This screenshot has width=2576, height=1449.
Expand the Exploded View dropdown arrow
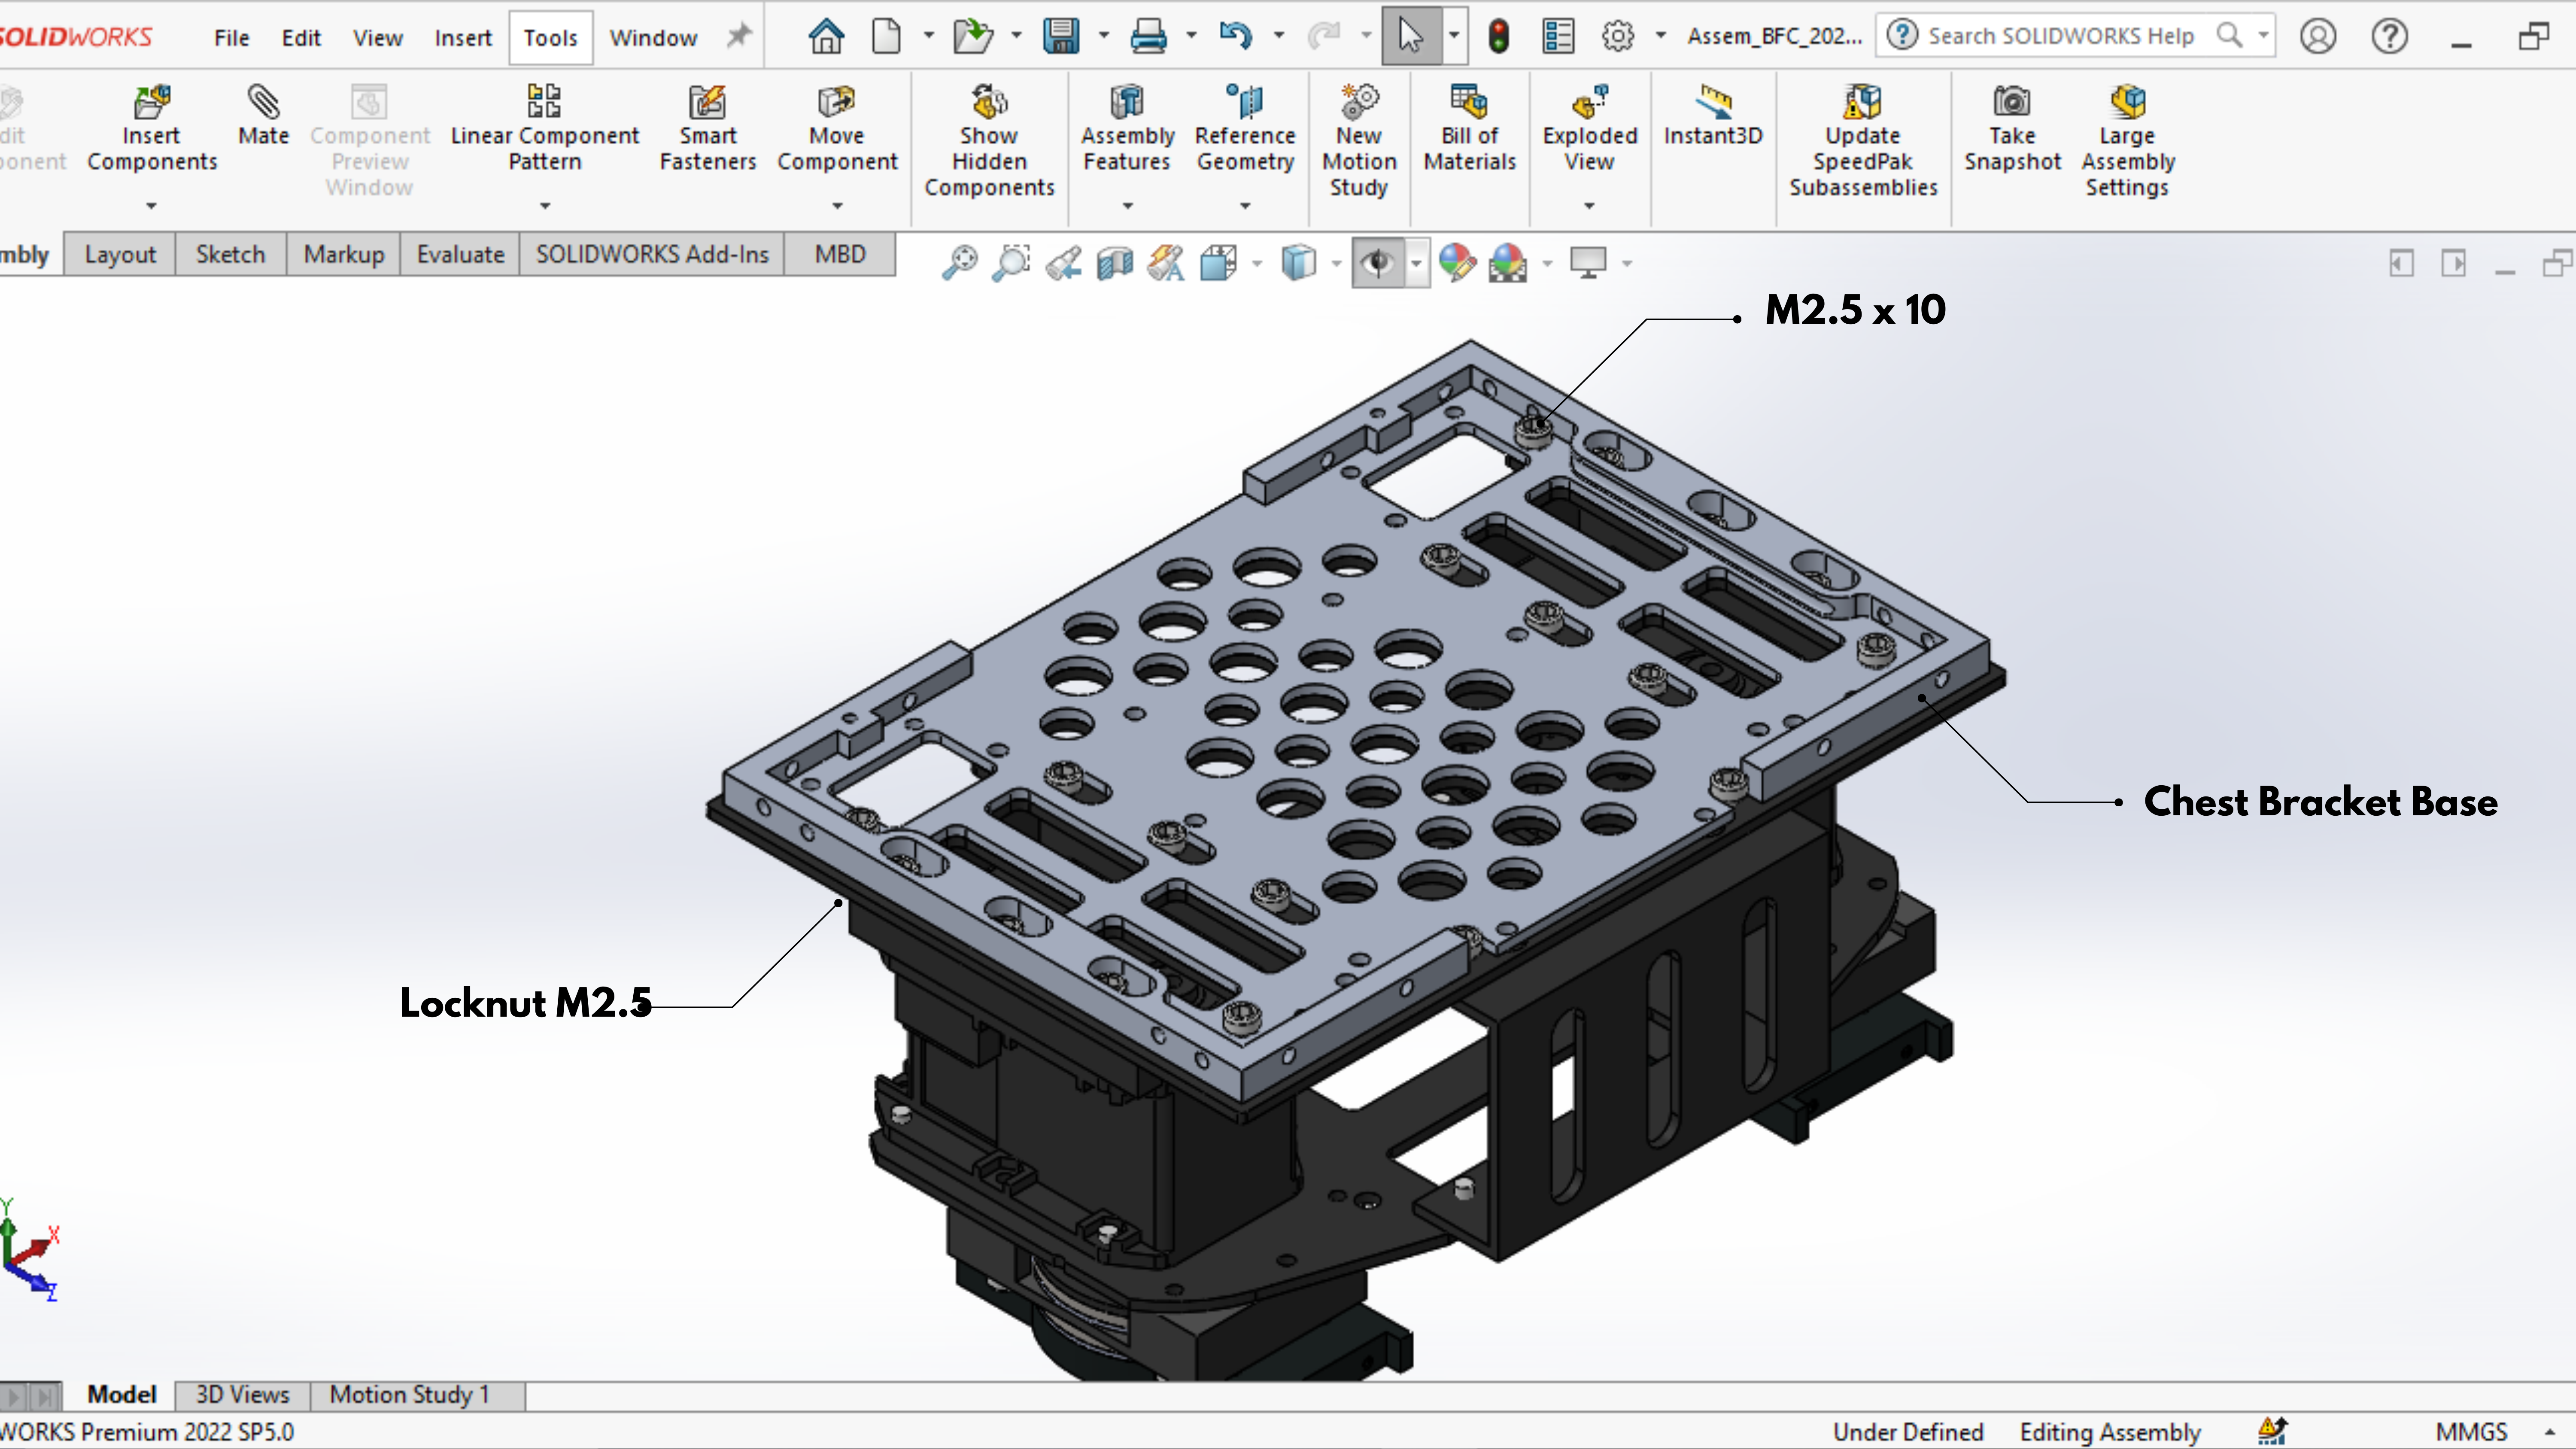(1589, 206)
